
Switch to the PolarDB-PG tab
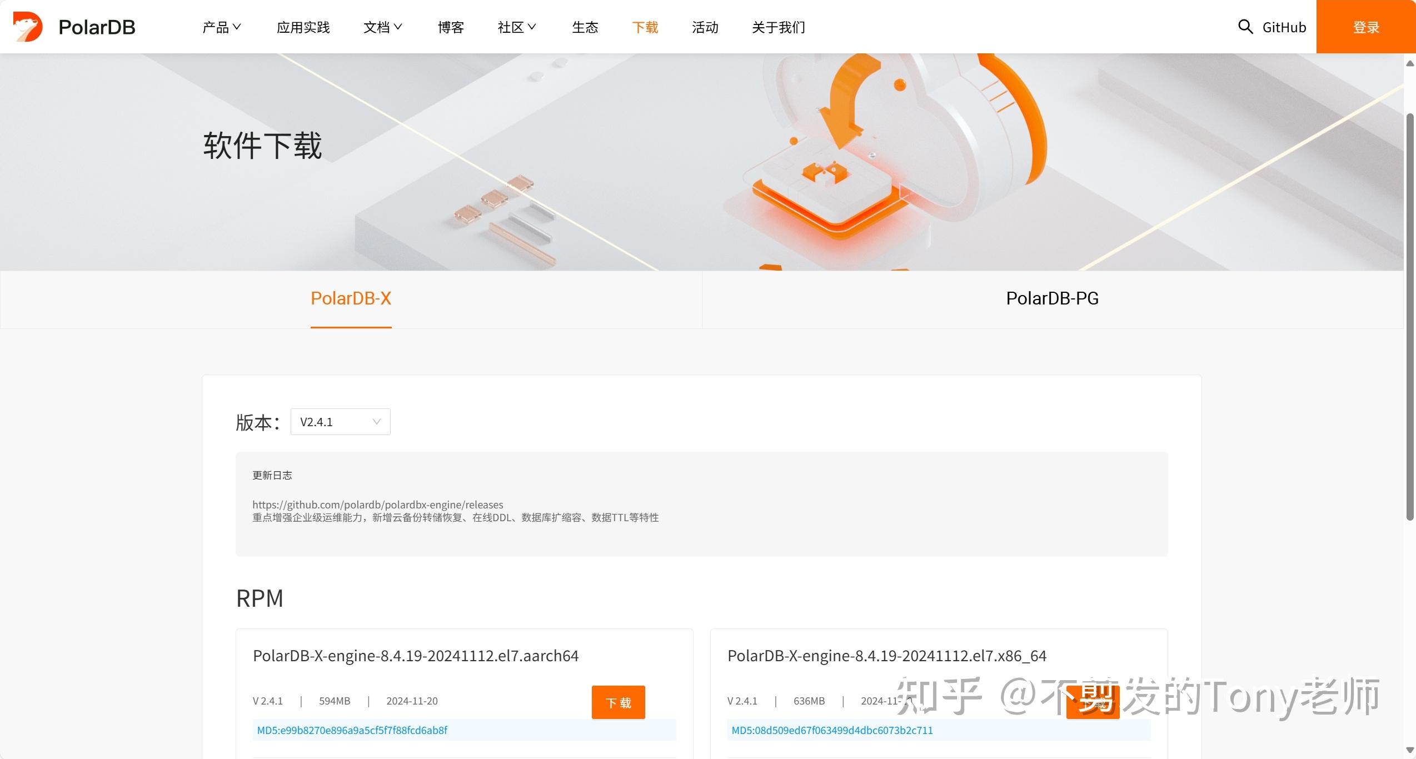click(1053, 298)
